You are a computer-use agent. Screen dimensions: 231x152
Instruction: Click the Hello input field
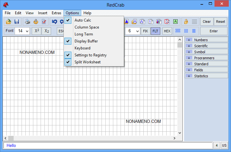pos(108,146)
